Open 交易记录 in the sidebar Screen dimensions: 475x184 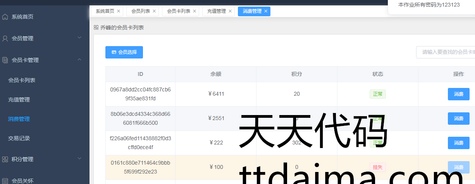19,138
